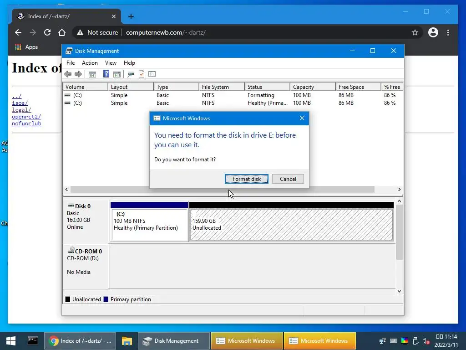Click the taskbar clock showing 11:14
Screen dimensions: 466x350
point(446,341)
